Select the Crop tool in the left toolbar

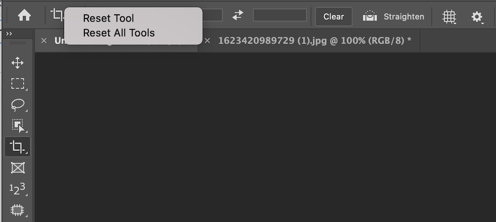coord(18,147)
